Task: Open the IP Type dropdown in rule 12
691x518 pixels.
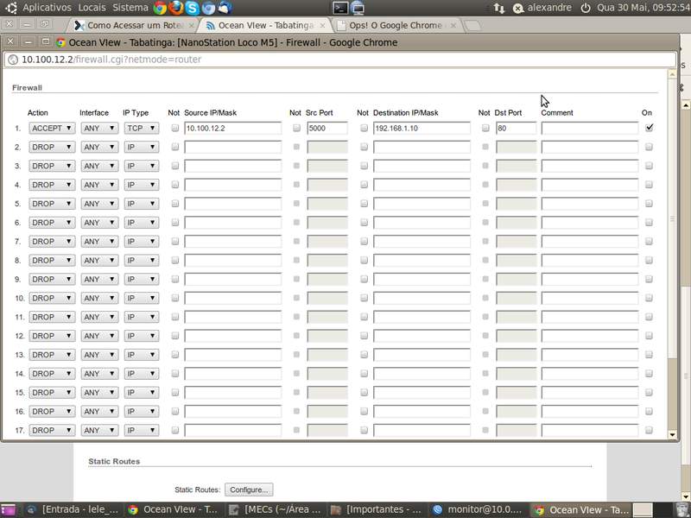Action: [x=141, y=336]
